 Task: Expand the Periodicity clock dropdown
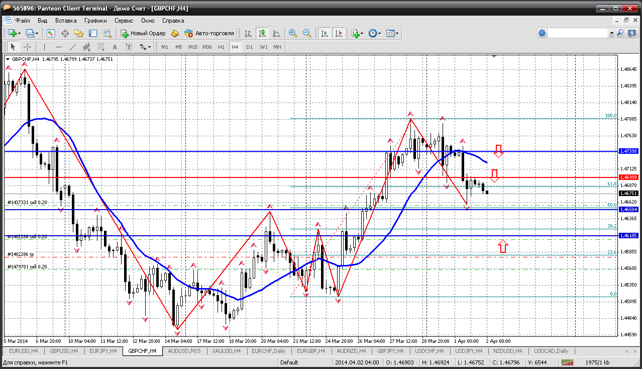(x=379, y=33)
